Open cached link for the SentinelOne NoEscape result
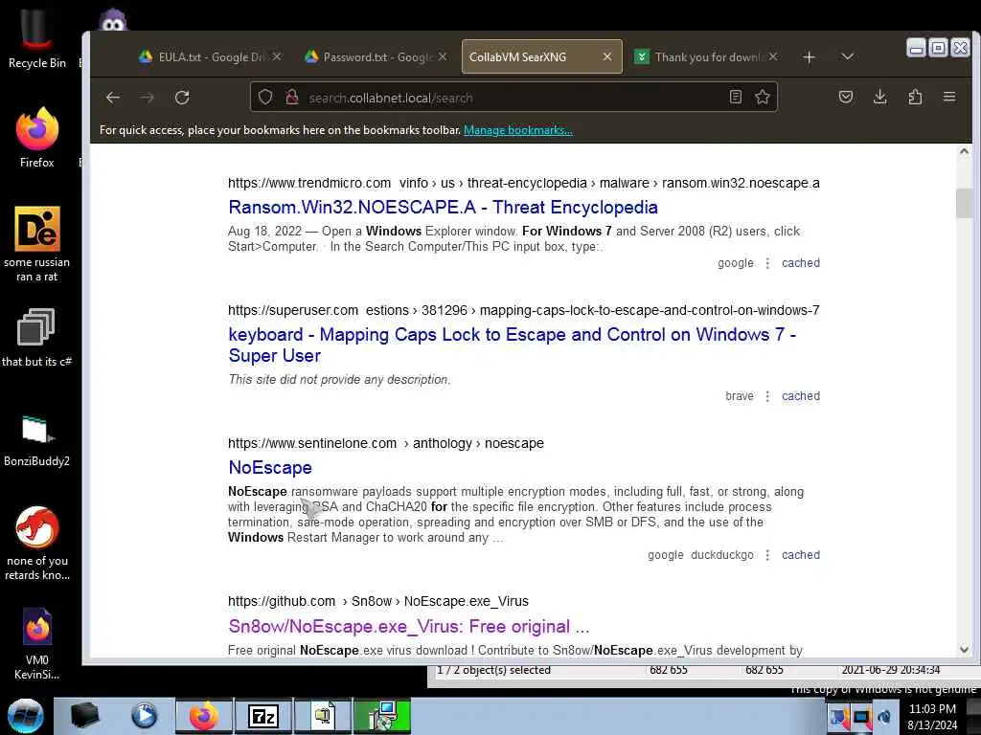 [x=800, y=555]
